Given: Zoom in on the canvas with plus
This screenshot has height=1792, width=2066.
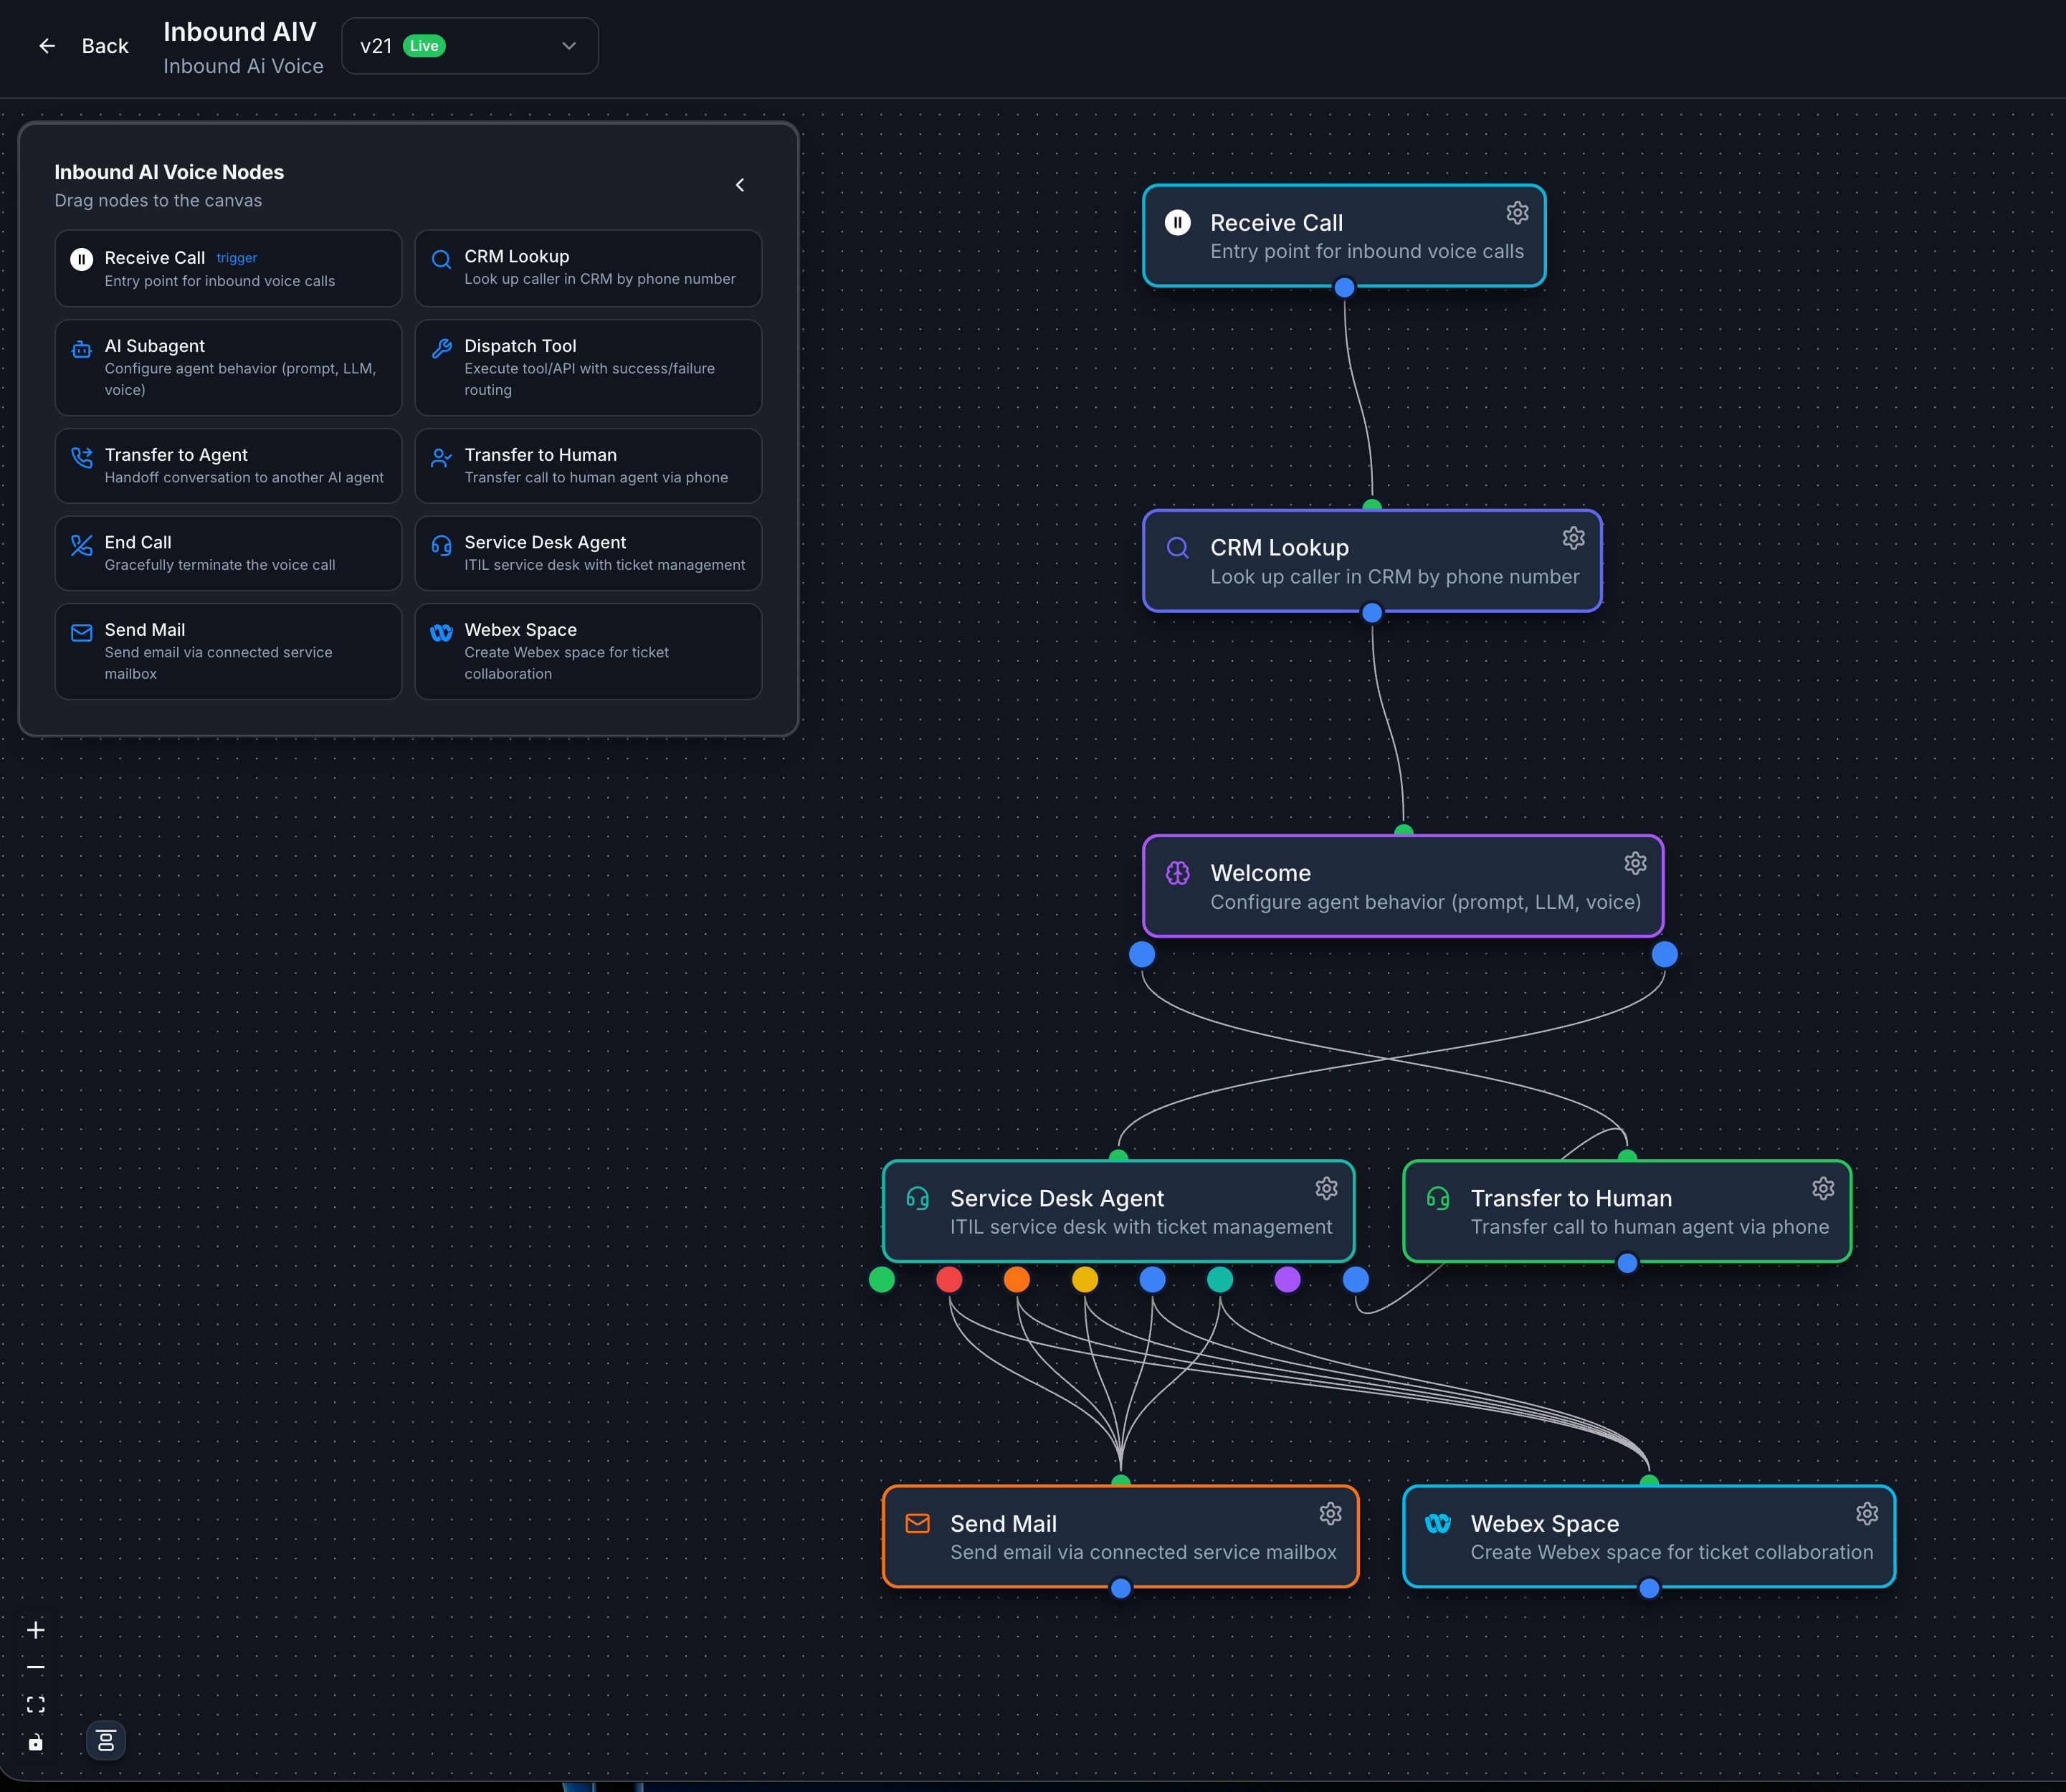Looking at the screenshot, I should click(36, 1630).
